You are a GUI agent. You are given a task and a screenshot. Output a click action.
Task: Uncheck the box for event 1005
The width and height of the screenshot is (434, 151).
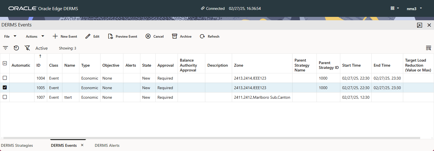[x=5, y=87]
